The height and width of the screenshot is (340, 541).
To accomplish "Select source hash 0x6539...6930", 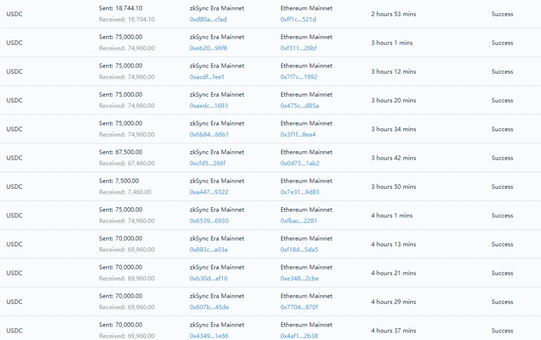I will pos(209,221).
